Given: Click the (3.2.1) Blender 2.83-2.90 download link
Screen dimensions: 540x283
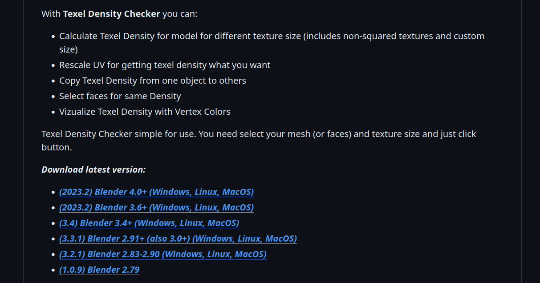Looking at the screenshot, I should (162, 255).
